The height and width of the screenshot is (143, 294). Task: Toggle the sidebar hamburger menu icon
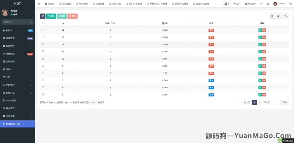(39, 4)
